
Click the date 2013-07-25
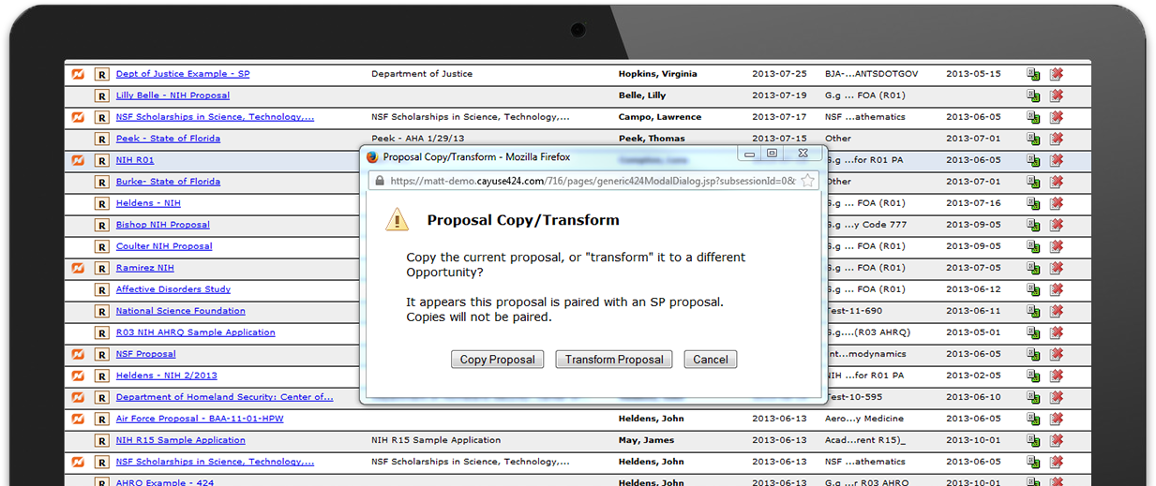tap(779, 74)
